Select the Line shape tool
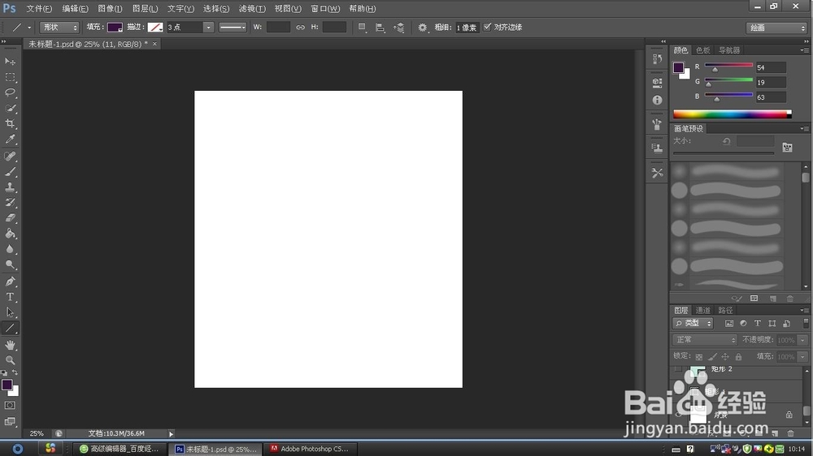Image resolution: width=813 pixels, height=456 pixels. coord(10,328)
